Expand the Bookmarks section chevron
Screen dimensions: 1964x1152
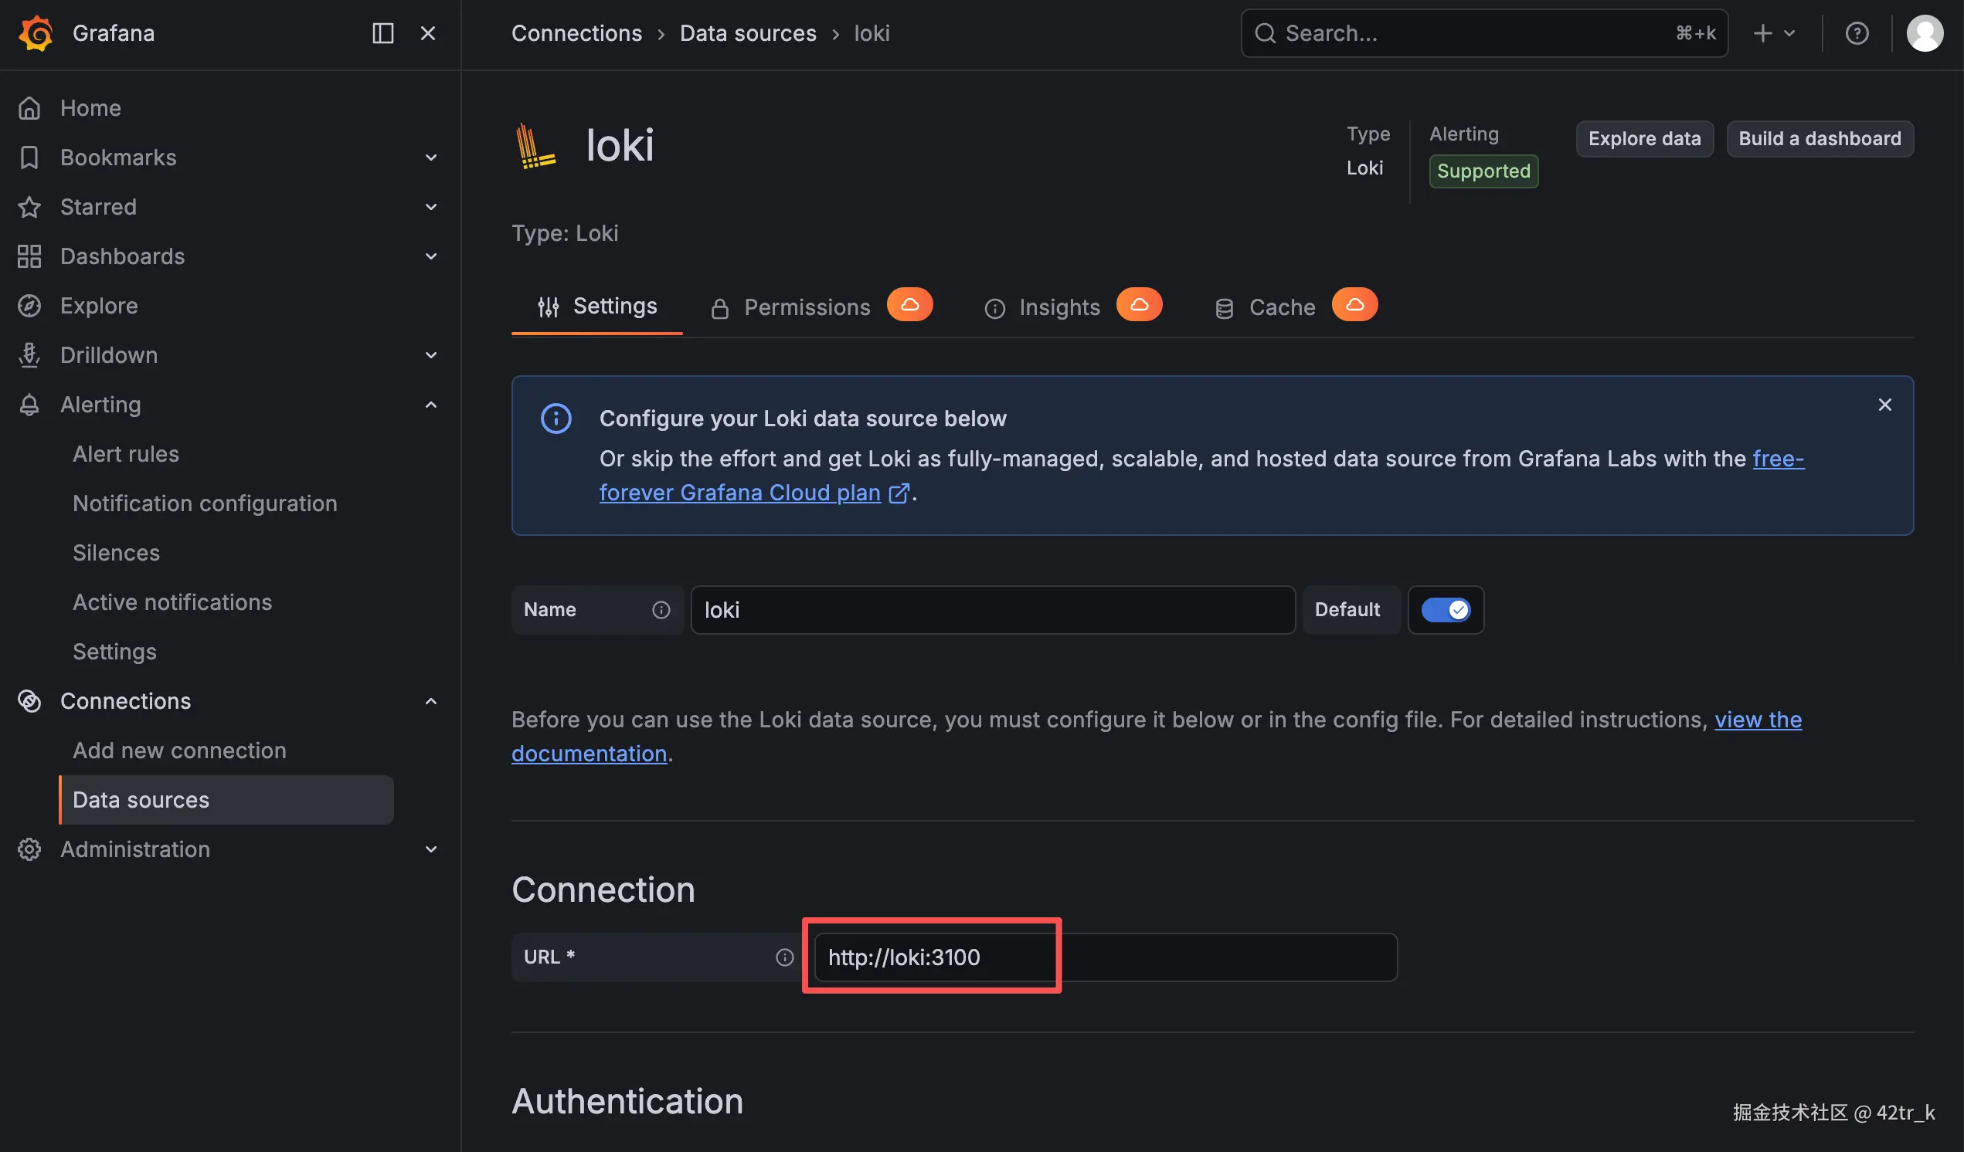coord(431,158)
